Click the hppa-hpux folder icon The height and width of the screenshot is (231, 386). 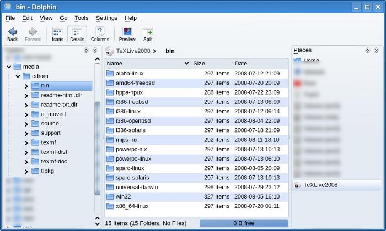(x=110, y=92)
